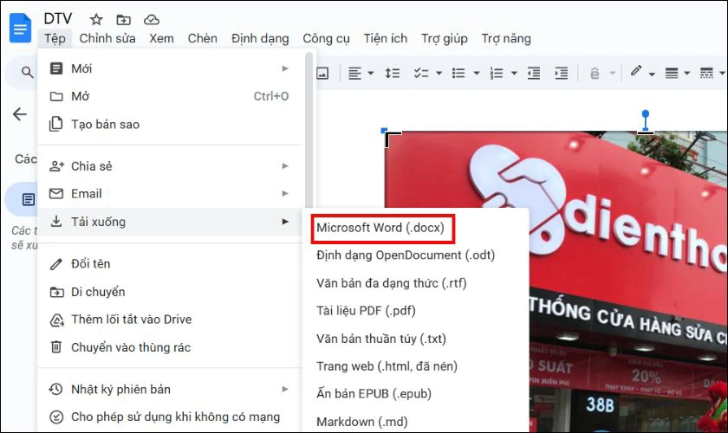Choose Di chuyển menu entry
The width and height of the screenshot is (728, 433).
(x=171, y=292)
